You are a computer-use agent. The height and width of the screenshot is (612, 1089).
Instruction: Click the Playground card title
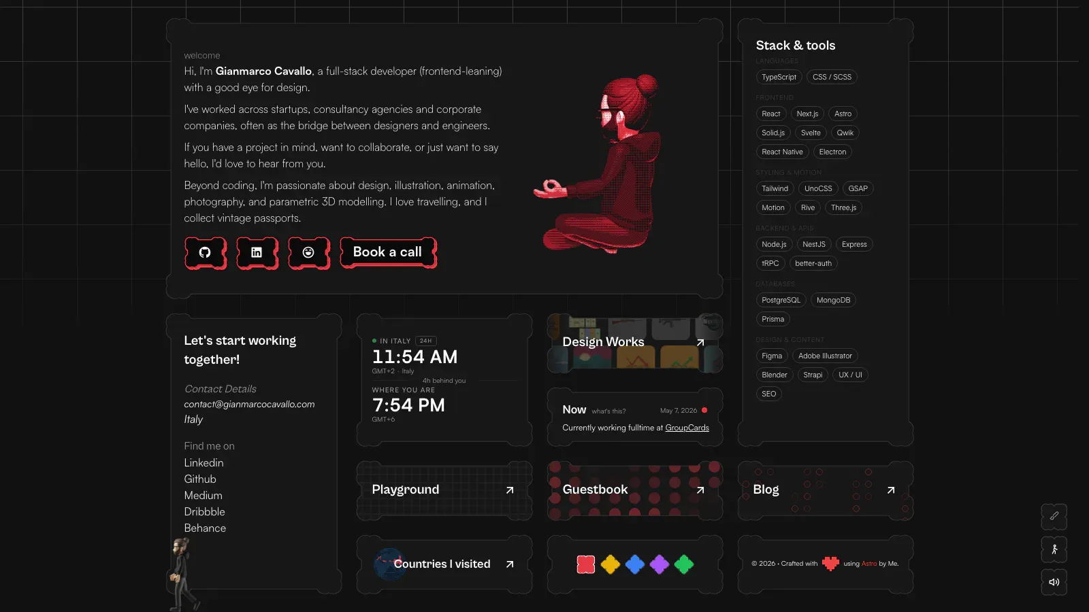[406, 490]
